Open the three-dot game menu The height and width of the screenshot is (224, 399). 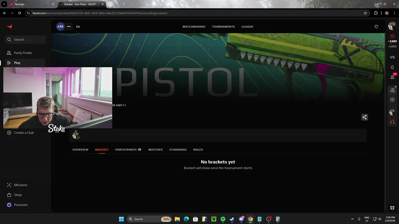tap(69, 26)
